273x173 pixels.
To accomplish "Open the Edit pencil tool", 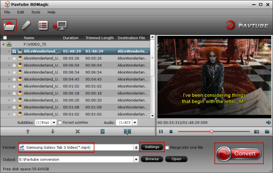I will [x=26, y=26].
